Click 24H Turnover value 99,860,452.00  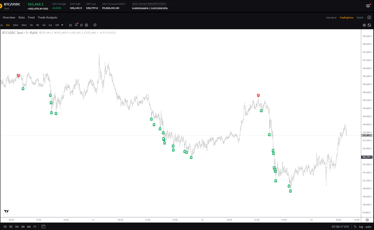[111, 8]
